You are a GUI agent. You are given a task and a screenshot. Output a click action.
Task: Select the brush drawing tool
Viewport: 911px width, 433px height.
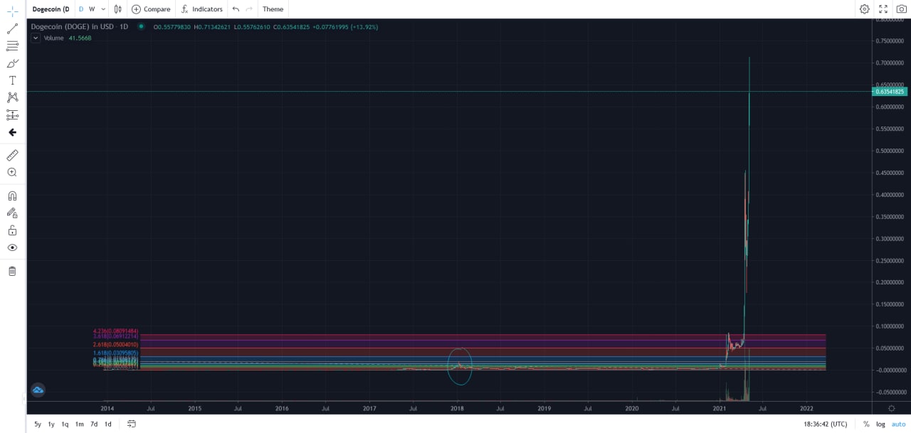[12, 63]
